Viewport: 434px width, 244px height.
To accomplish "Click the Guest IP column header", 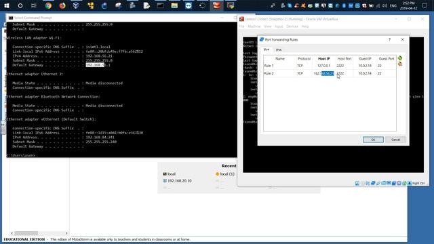I will point(365,59).
